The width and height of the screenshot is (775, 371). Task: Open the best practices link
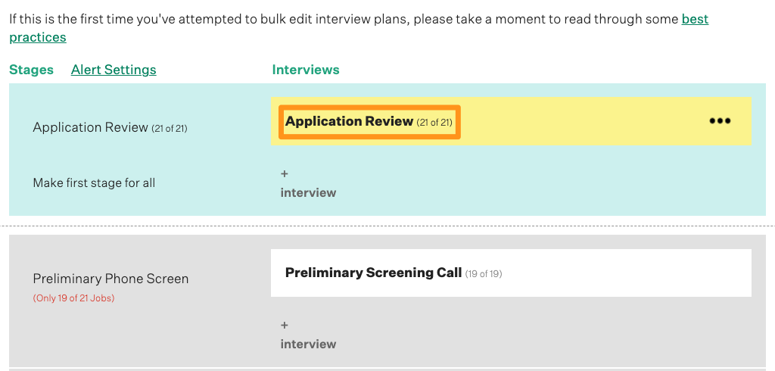(x=695, y=20)
